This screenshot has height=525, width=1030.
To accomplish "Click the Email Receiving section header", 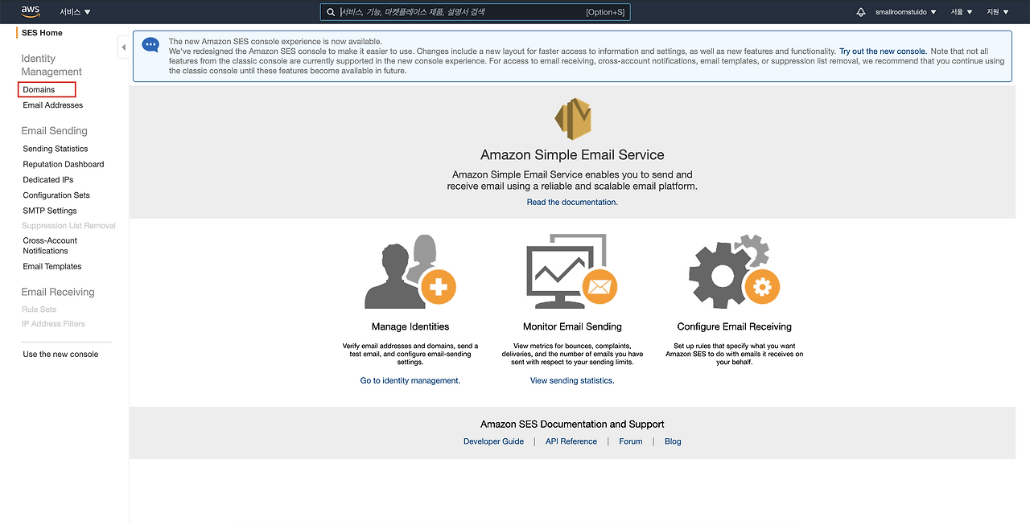I will pos(58,292).
